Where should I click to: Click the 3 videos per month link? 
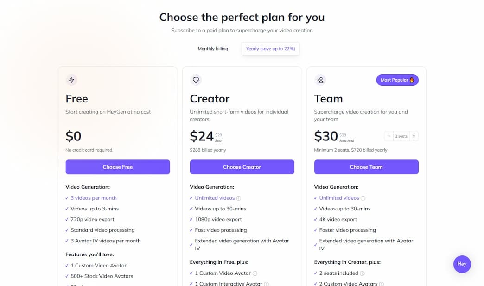click(x=94, y=198)
